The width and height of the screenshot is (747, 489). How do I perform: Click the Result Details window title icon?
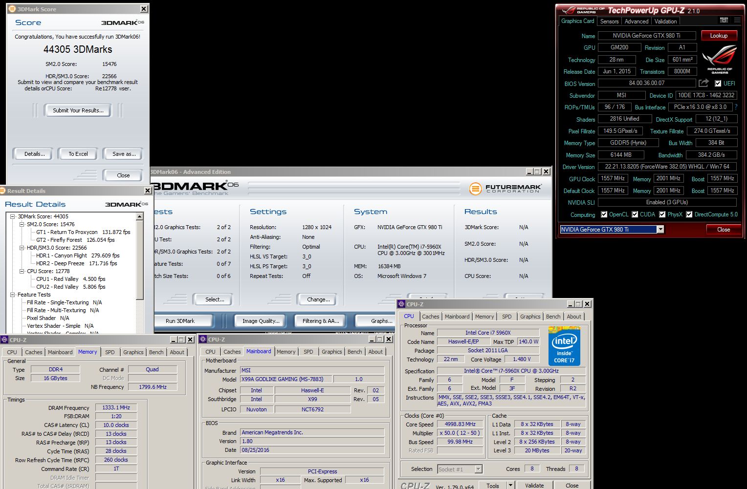tap(2, 191)
